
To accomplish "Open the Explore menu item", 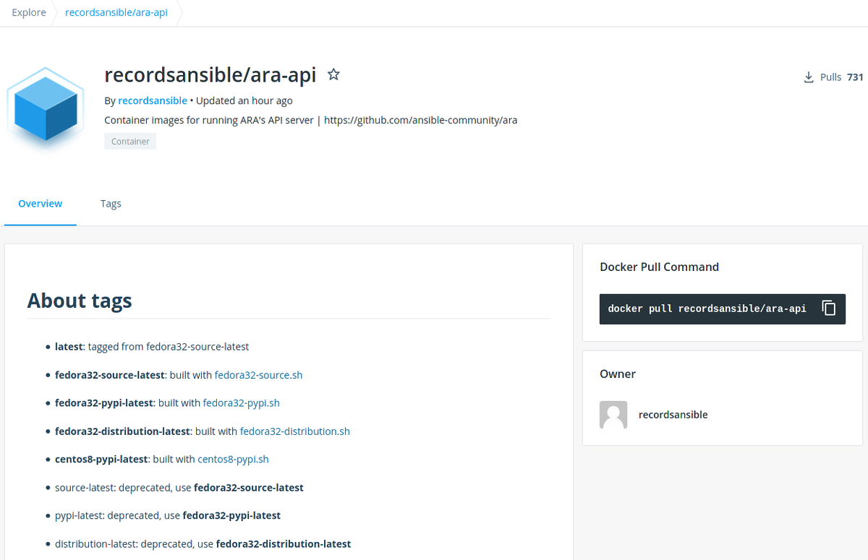I will point(28,12).
